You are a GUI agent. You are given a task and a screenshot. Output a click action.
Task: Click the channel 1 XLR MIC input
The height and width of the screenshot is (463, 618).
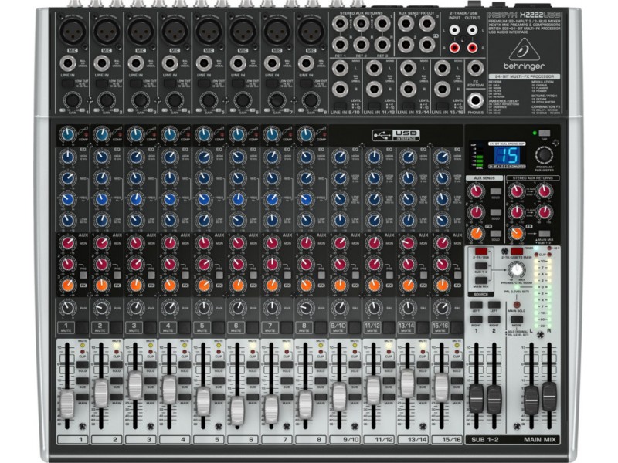pos(73,31)
